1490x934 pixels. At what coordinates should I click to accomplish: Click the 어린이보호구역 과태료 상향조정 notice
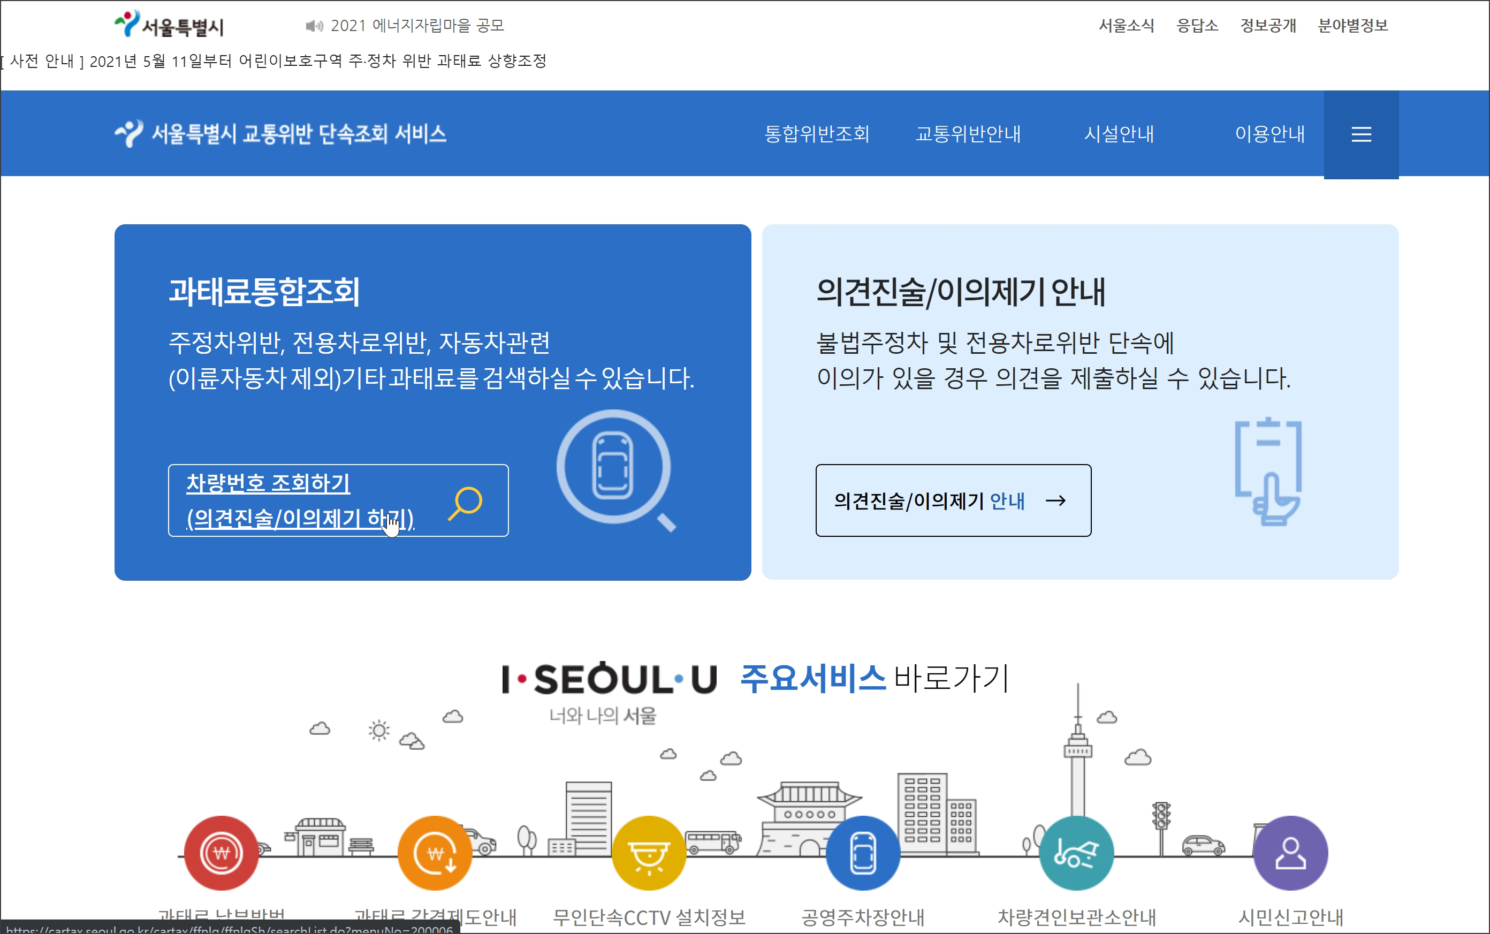click(275, 60)
